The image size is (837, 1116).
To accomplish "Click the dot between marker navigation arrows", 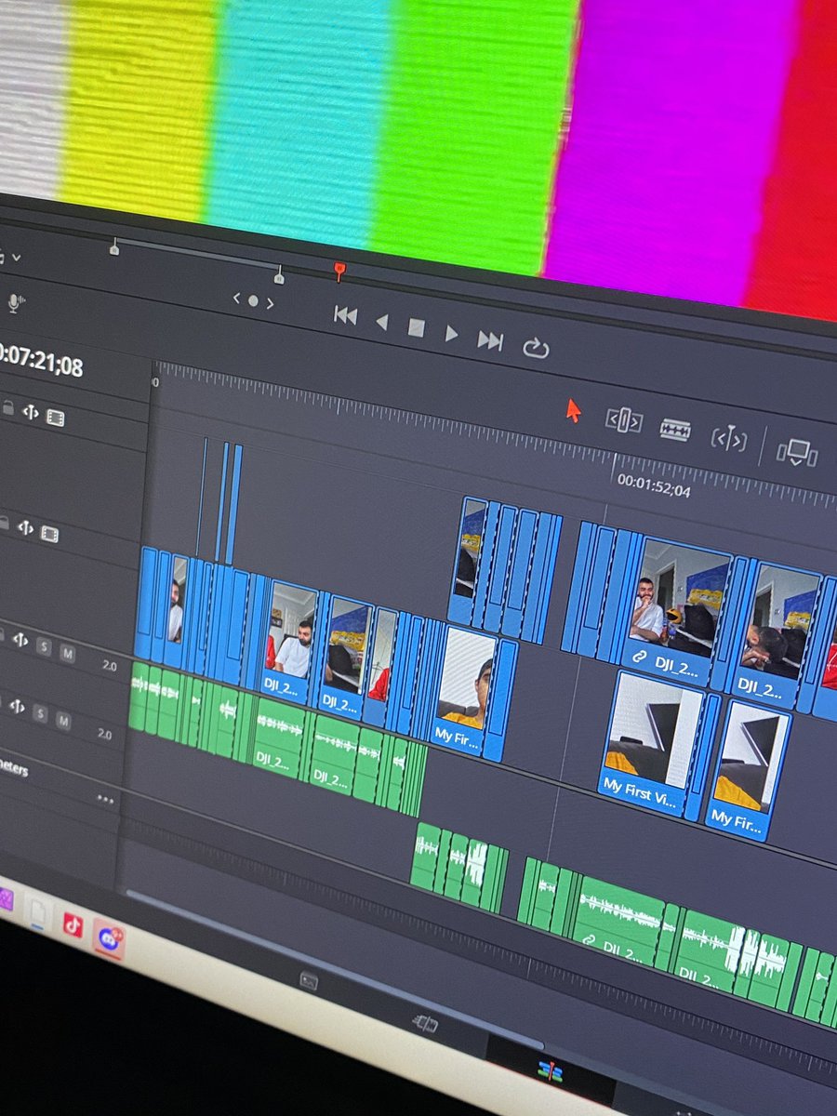I will pos(253,301).
